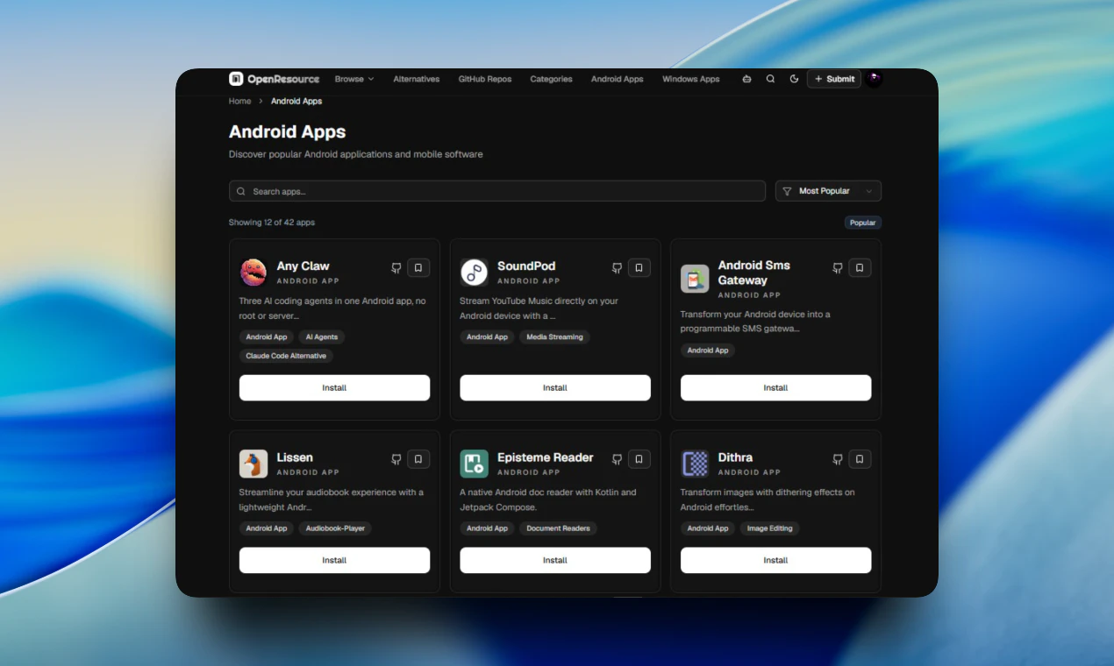Switch to the GitHub Repos section
Screen dimensions: 1114x666
484,79
